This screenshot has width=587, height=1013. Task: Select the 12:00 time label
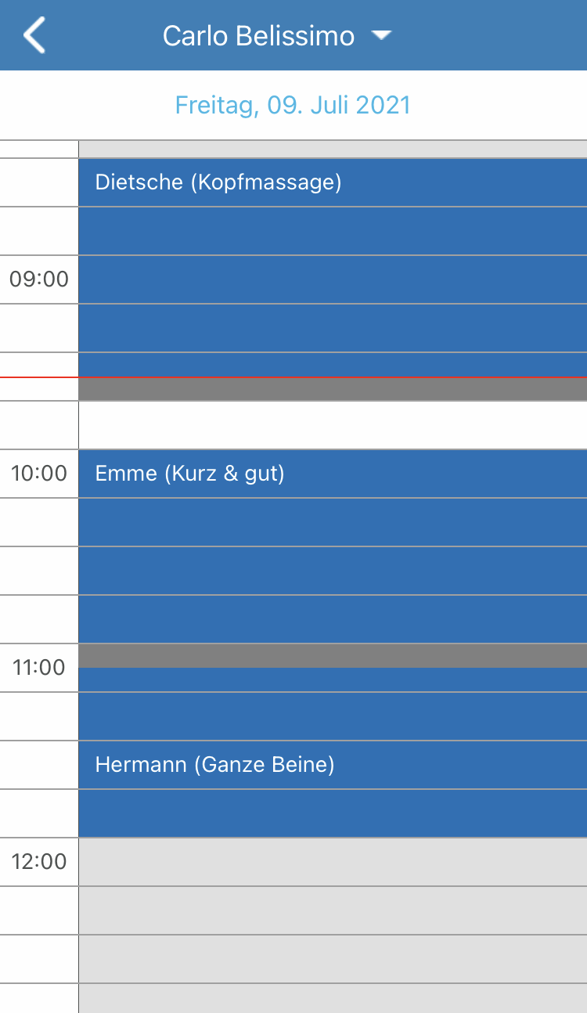pyautogui.click(x=39, y=861)
